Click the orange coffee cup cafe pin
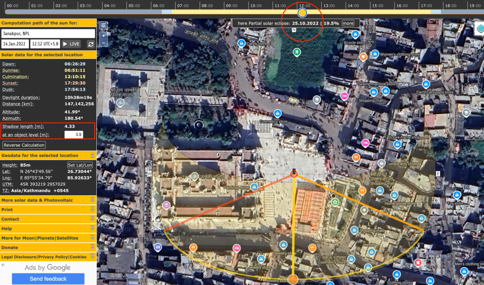This screenshot has width=484, height=285. click(363, 57)
